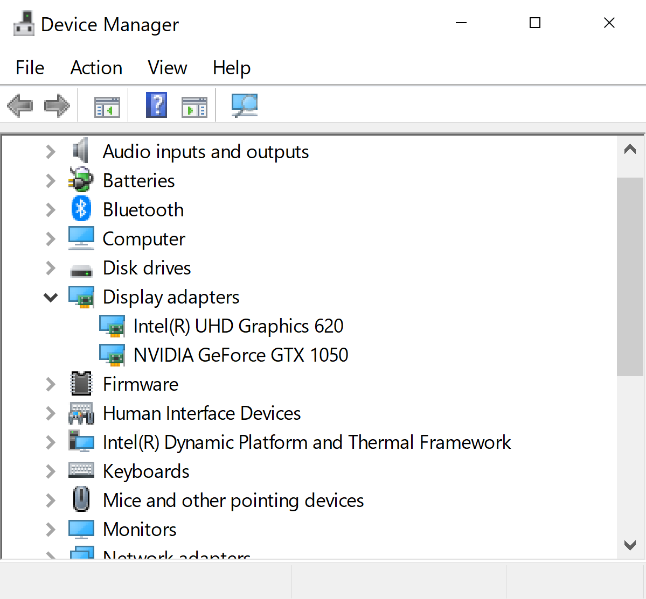Click the Show/Hide Action Pane toolbar icon
The width and height of the screenshot is (646, 599).
(x=195, y=106)
